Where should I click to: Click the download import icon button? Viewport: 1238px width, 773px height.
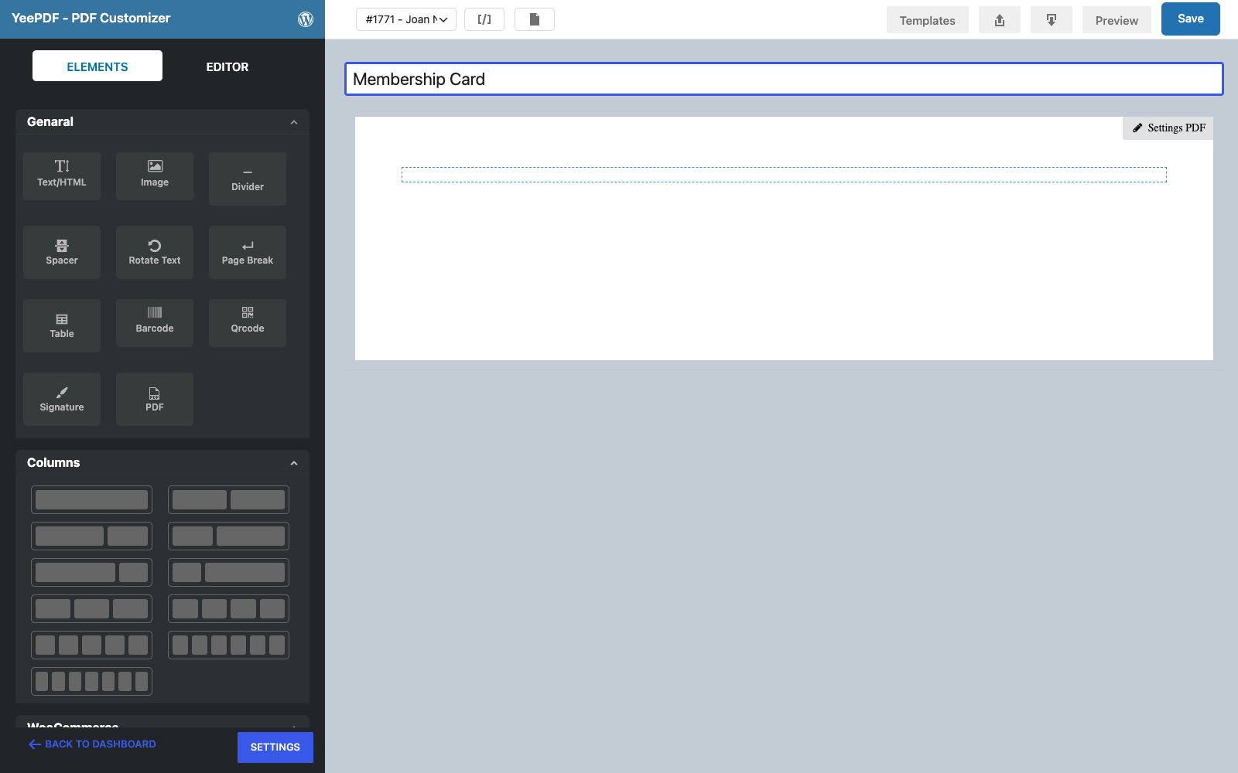[1052, 20]
